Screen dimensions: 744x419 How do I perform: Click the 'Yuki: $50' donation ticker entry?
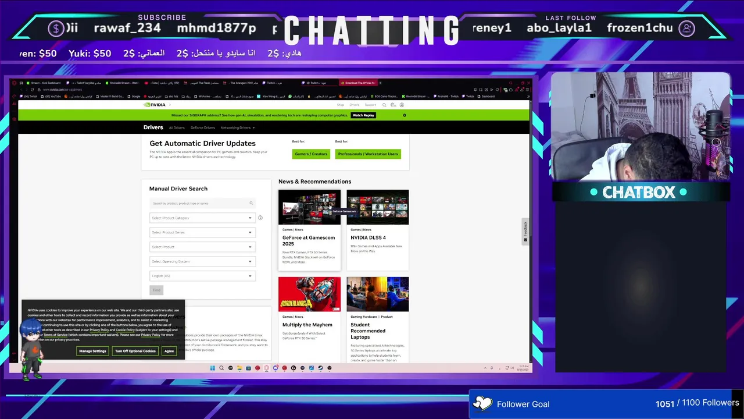(x=90, y=53)
